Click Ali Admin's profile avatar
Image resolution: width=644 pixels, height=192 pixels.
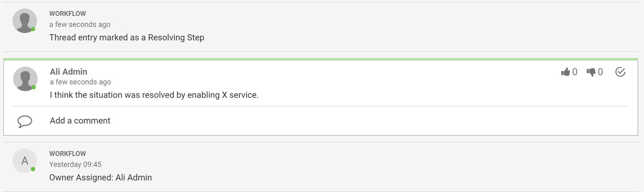coord(25,79)
